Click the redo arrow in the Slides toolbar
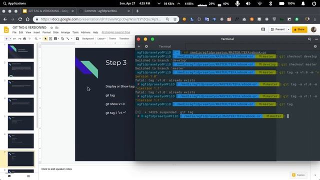320x180 pixels. pyautogui.click(x=19, y=38)
